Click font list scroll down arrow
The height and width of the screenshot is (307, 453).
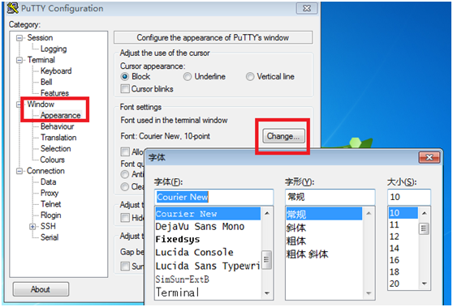pos(267,293)
